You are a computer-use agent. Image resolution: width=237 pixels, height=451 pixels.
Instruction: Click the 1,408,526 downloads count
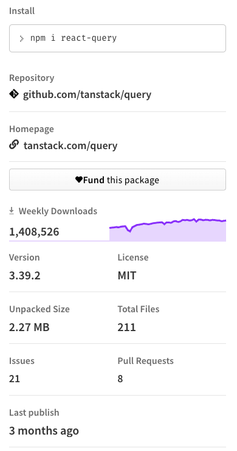[34, 231]
